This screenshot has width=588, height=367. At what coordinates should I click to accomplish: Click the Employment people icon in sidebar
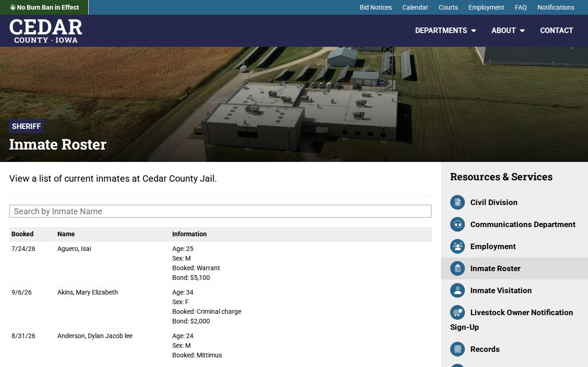pyautogui.click(x=458, y=246)
